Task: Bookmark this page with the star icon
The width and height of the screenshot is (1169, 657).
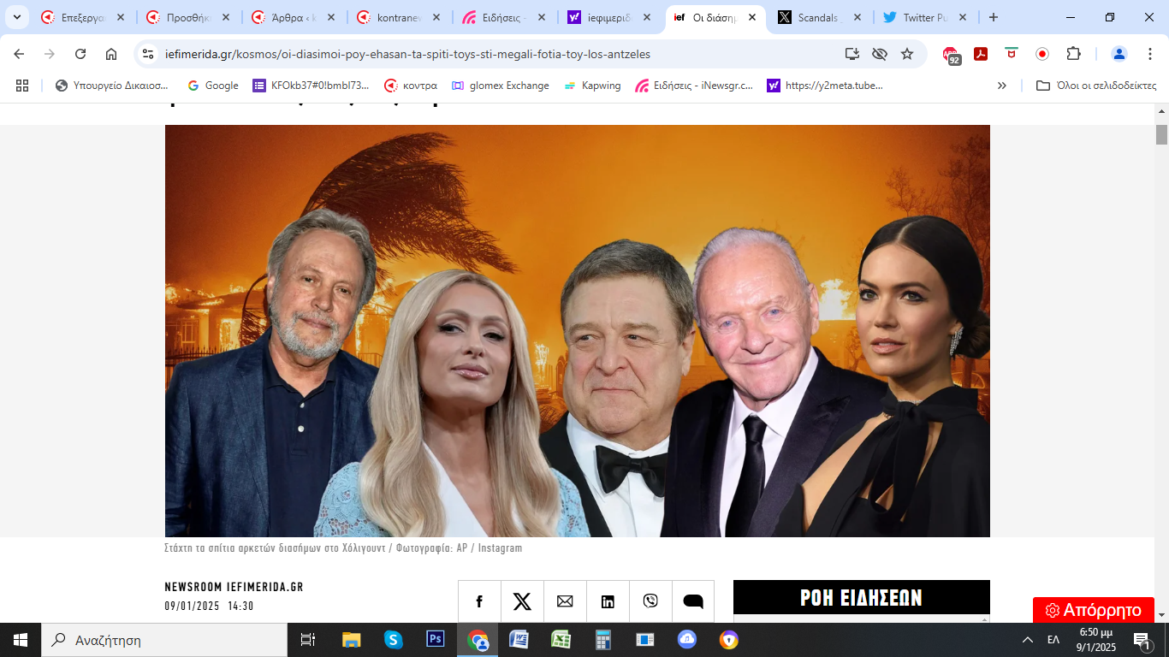Action: (907, 54)
